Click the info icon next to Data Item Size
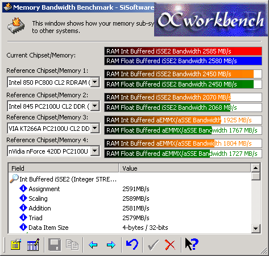 point(23,227)
